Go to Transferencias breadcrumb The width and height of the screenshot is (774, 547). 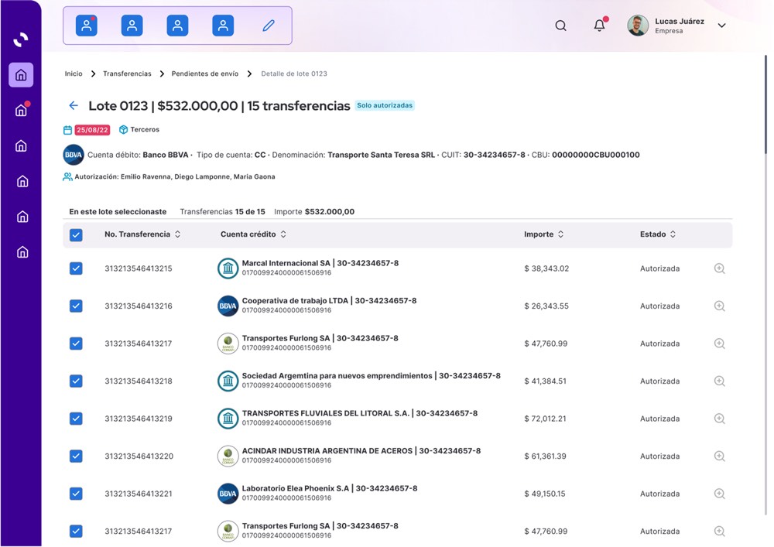point(127,74)
